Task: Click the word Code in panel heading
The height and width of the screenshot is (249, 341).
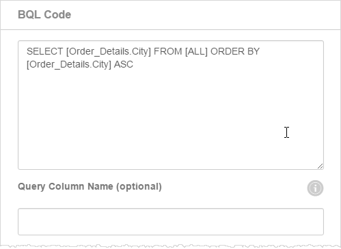Action: click(57, 14)
